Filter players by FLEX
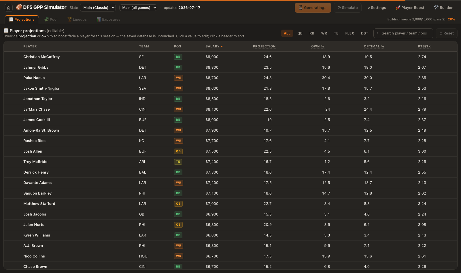Image resolution: width=461 pixels, height=273 pixels. (350, 33)
